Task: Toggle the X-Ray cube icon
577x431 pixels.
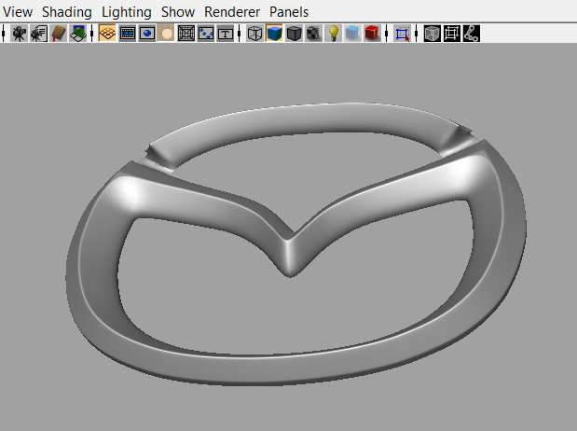Action: pos(432,34)
